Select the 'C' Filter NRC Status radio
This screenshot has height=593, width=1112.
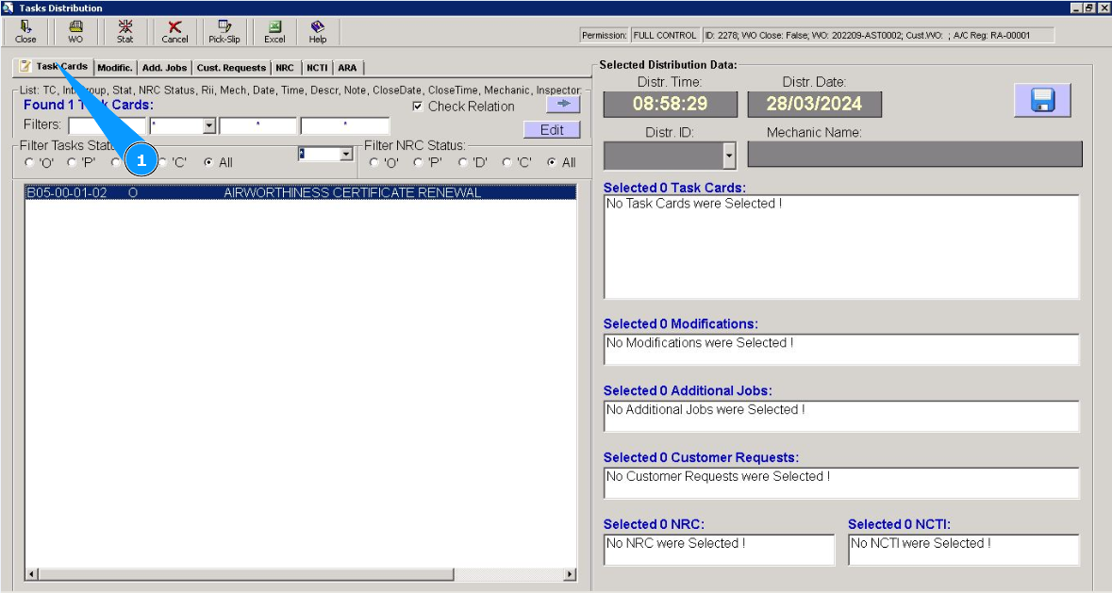point(507,162)
